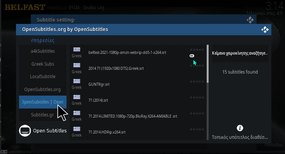The width and height of the screenshot is (285, 154).
Task: Click the star rating of the AMIABLE subtitle
Action: point(197,113)
